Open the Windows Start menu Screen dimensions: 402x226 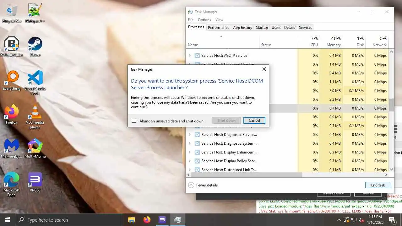[8, 220]
